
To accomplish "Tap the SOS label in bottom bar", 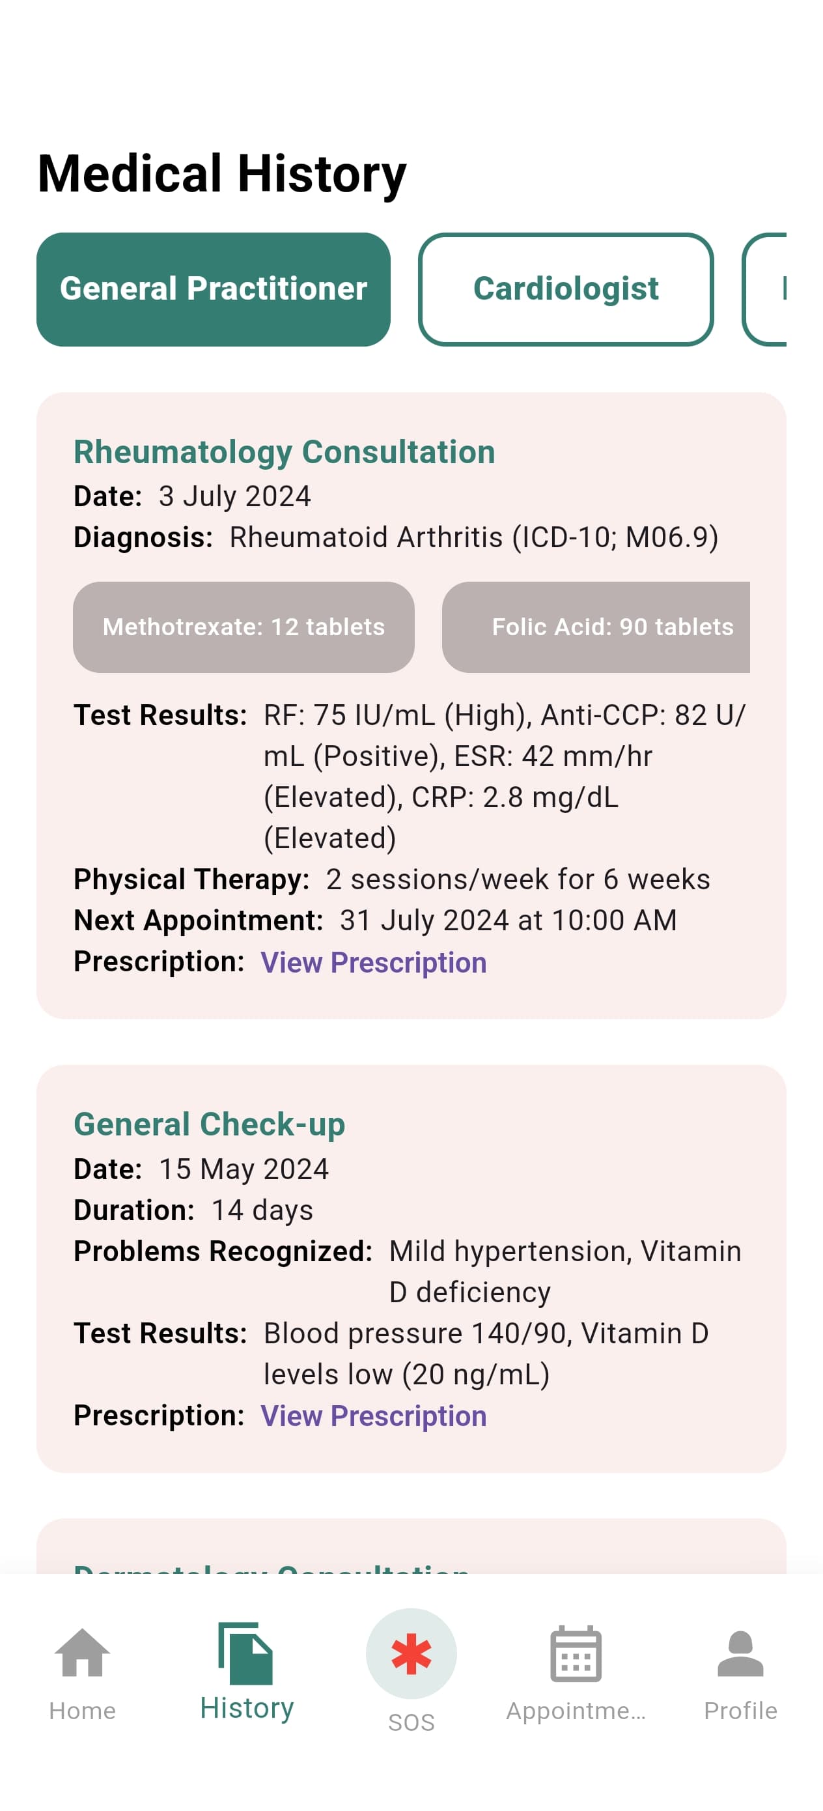I will point(411,1722).
